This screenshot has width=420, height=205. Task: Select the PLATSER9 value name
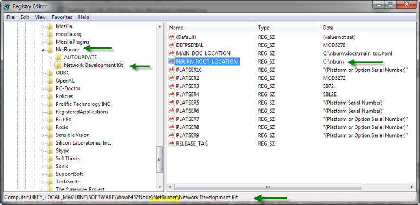(187, 135)
